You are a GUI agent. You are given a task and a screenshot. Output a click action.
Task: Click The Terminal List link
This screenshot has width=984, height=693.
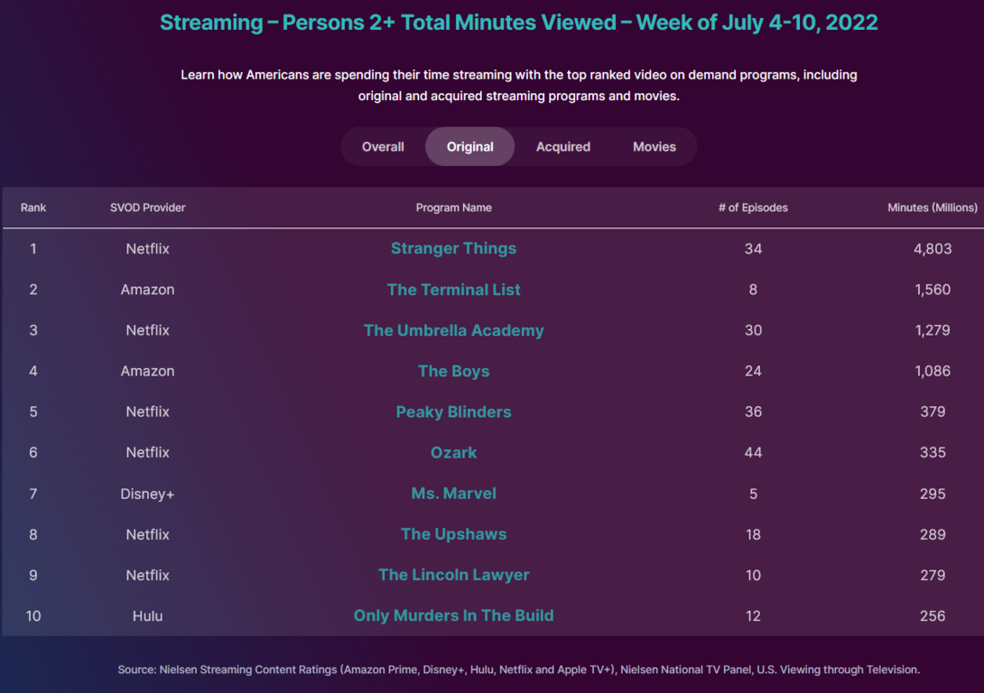pos(453,290)
